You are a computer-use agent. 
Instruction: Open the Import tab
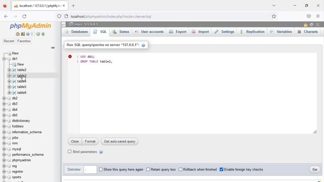coord(200,32)
